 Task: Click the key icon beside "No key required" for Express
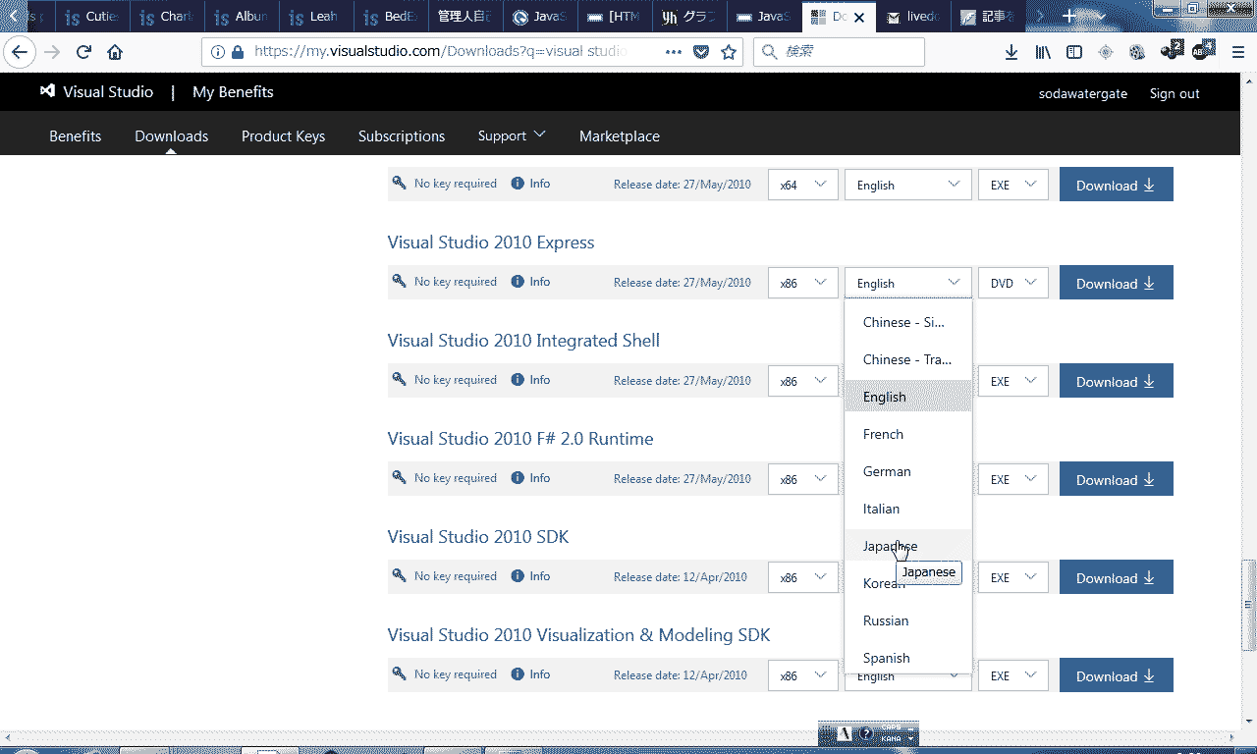pos(399,282)
